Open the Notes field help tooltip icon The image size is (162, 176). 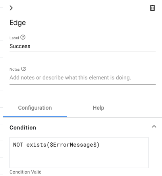click(x=24, y=69)
